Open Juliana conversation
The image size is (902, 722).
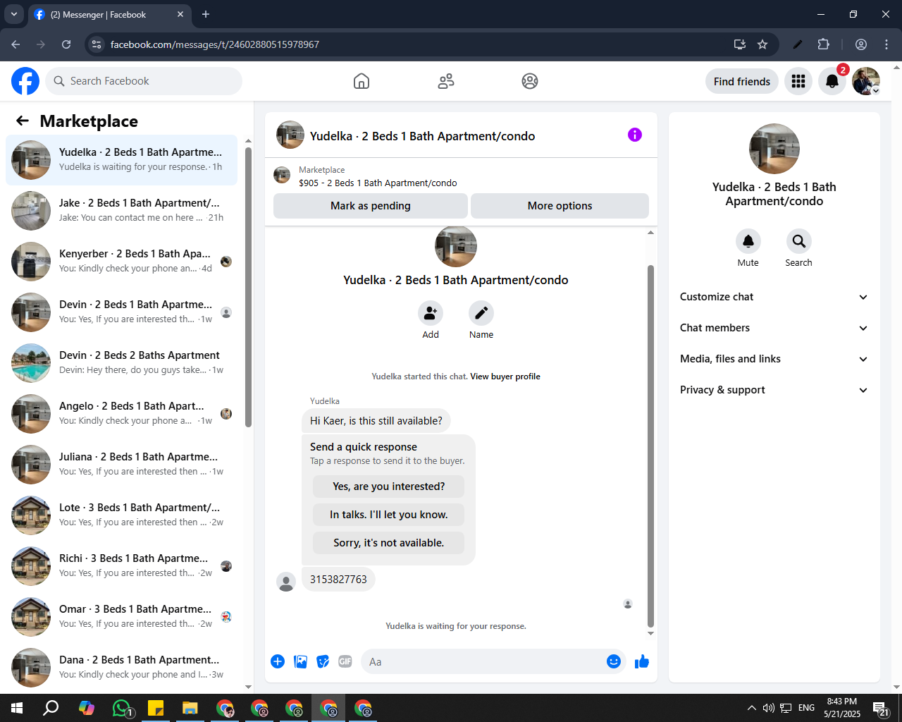(x=121, y=465)
